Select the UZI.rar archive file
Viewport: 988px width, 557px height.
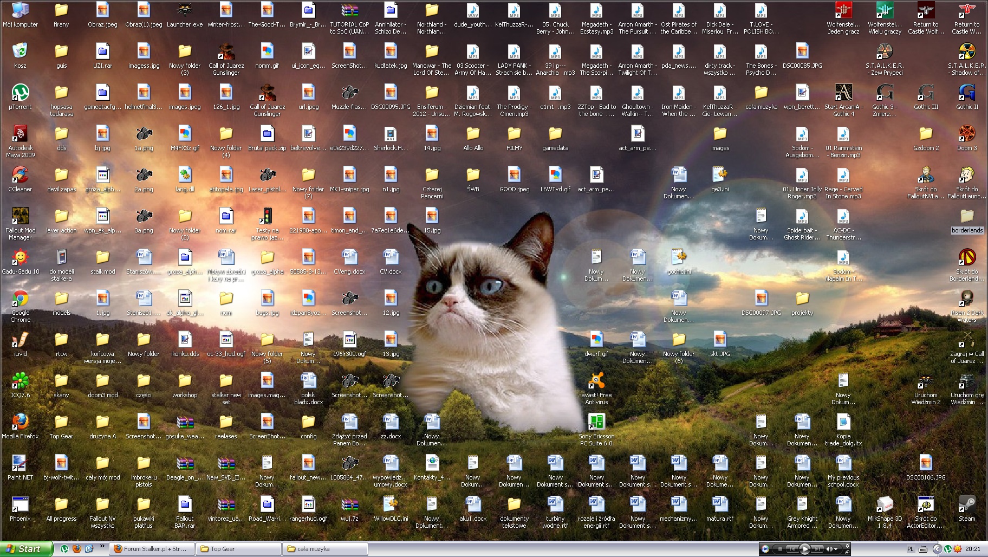tap(102, 56)
